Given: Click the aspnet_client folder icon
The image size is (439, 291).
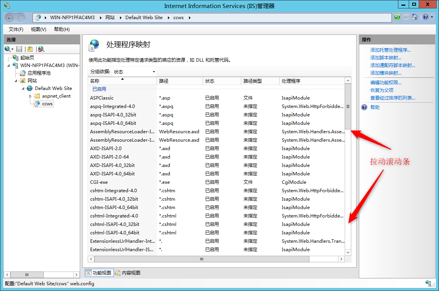Looking at the screenshot, I should pos(37,96).
